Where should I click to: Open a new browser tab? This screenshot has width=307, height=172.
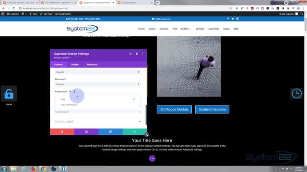tap(158, 3)
